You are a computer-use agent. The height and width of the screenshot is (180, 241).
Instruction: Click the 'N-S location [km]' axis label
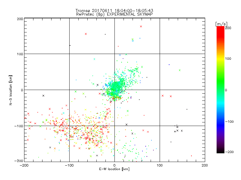[x=11, y=90]
